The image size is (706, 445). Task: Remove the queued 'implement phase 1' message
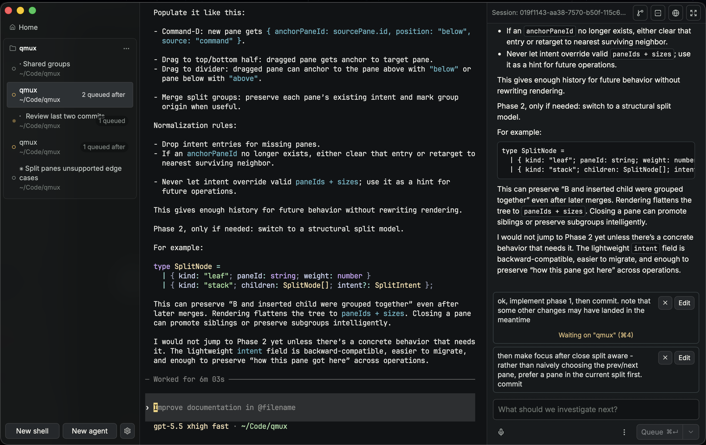tap(665, 303)
